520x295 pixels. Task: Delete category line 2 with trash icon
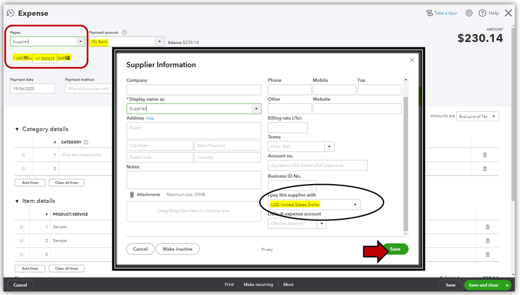[485, 169]
